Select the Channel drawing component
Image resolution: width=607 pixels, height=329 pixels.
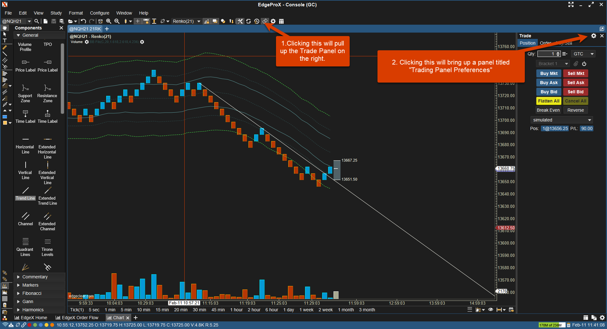pyautogui.click(x=25, y=219)
